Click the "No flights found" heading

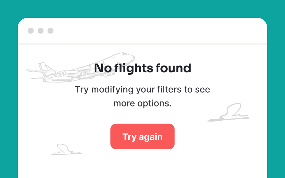tap(142, 68)
